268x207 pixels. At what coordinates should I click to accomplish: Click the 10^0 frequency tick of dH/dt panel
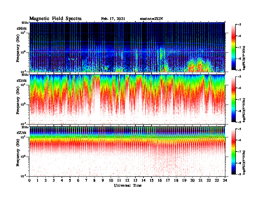pos(23,52)
